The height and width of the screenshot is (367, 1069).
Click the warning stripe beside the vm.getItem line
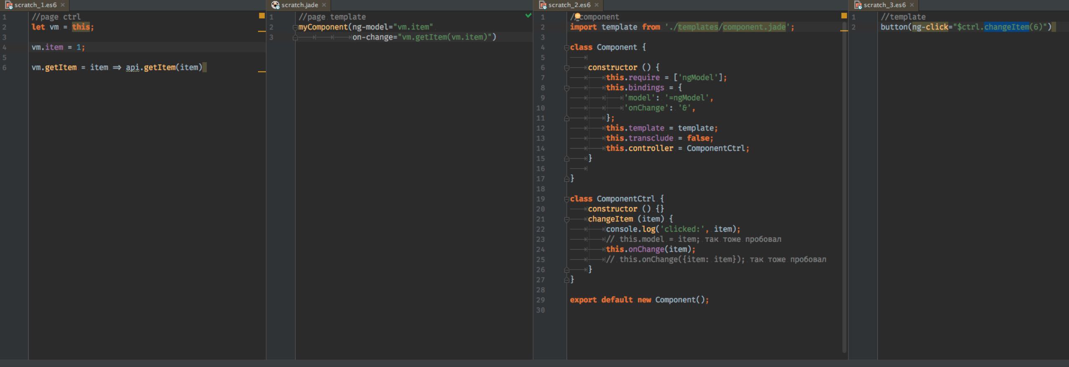point(262,72)
